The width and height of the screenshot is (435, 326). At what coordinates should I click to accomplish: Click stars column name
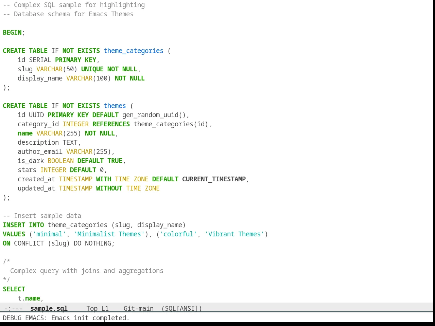27,170
